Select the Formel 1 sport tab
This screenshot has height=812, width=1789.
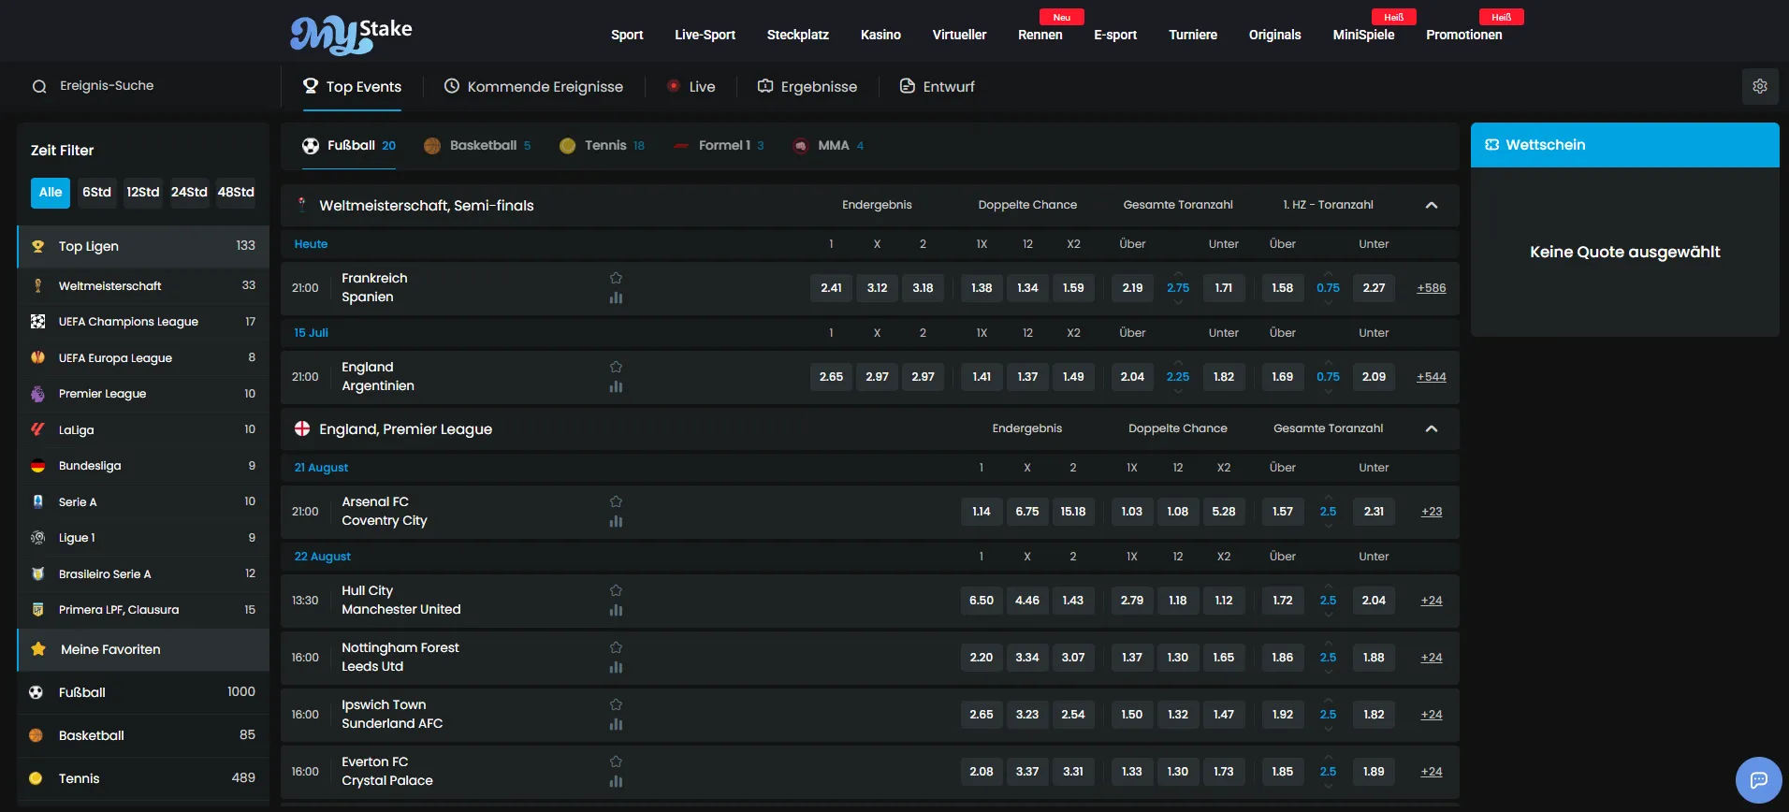click(x=719, y=145)
